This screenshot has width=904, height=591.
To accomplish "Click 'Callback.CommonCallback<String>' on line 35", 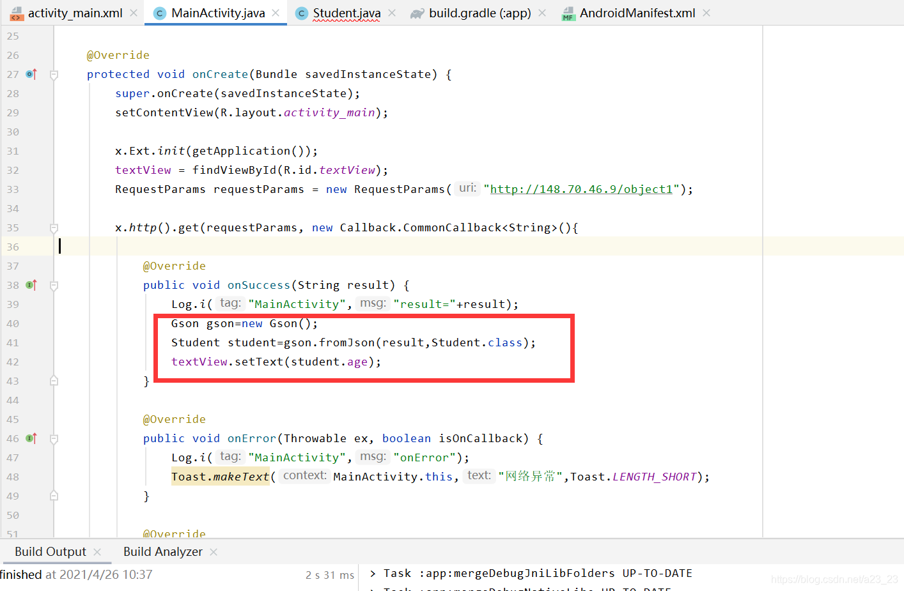I will 448,227.
